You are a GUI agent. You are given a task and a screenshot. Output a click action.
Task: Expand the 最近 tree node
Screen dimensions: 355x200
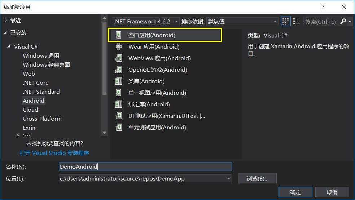[6, 21]
